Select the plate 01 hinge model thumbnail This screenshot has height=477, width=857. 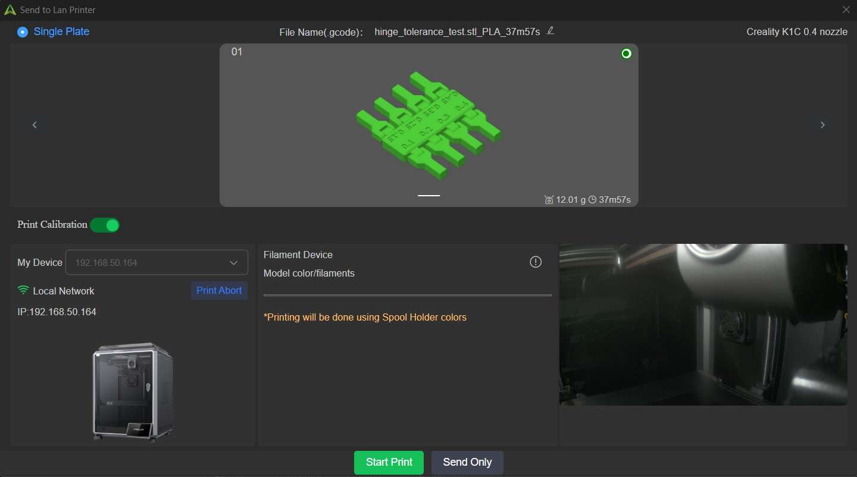428,125
